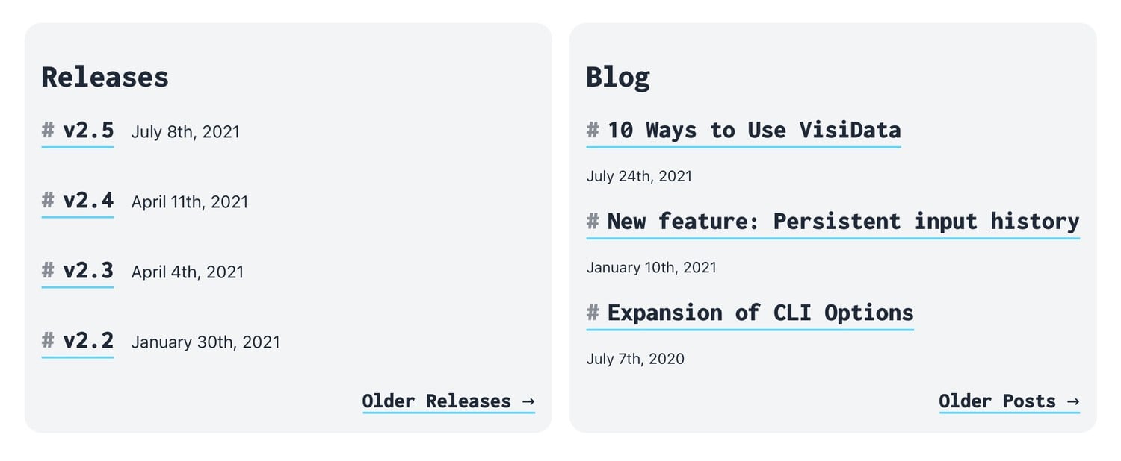Click the hash anchor beside v2.5

coord(48,131)
